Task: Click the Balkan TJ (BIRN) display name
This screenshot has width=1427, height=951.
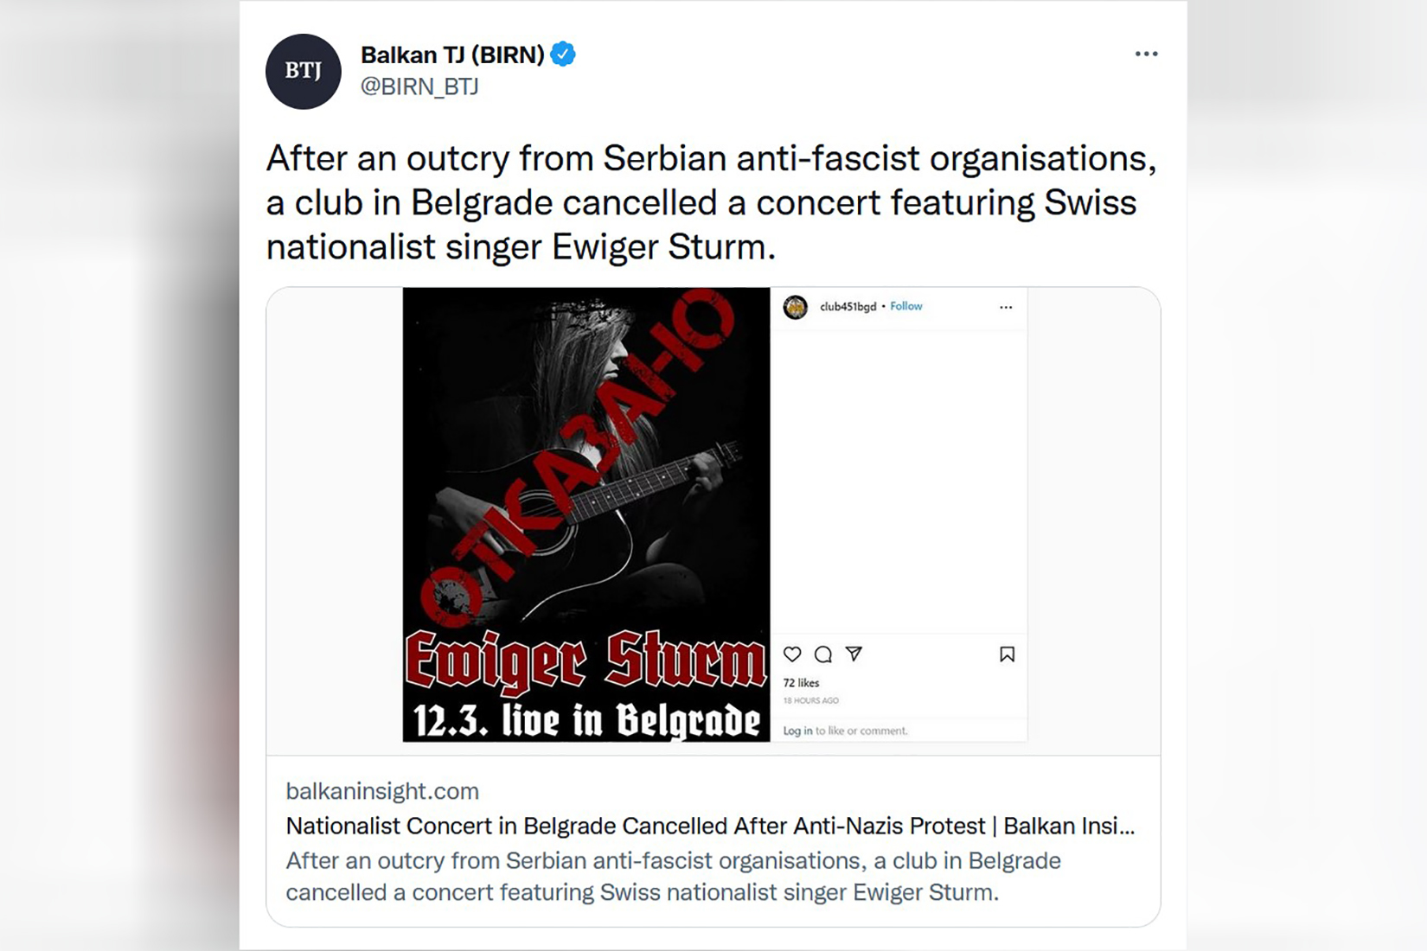Action: tap(452, 54)
